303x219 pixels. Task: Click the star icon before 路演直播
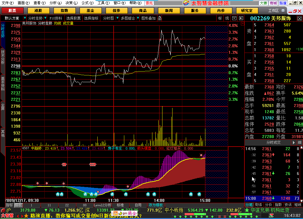pos(26,216)
